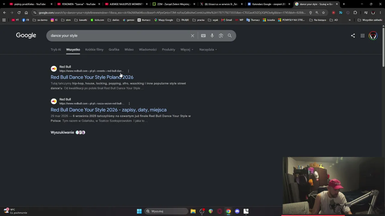The image size is (385, 216).
Task: Launch File Explorer from the taskbar
Action: [193, 211]
